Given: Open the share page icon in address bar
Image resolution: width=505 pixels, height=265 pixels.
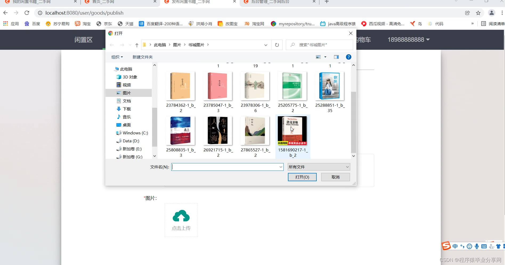Looking at the screenshot, I should coord(467,13).
